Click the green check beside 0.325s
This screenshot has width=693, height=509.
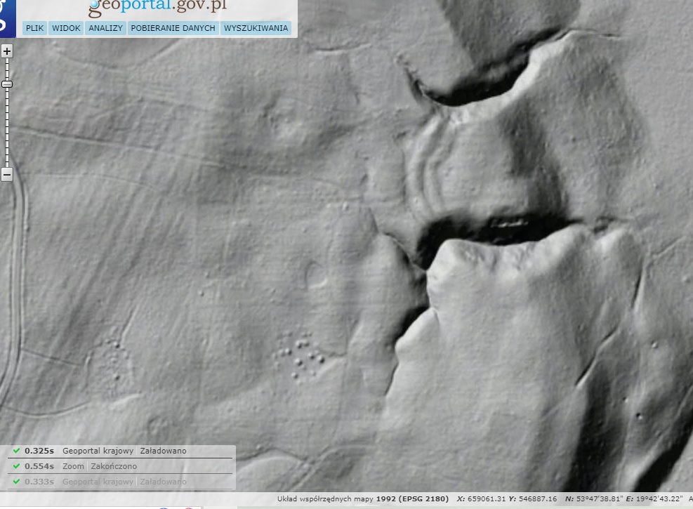[16, 451]
